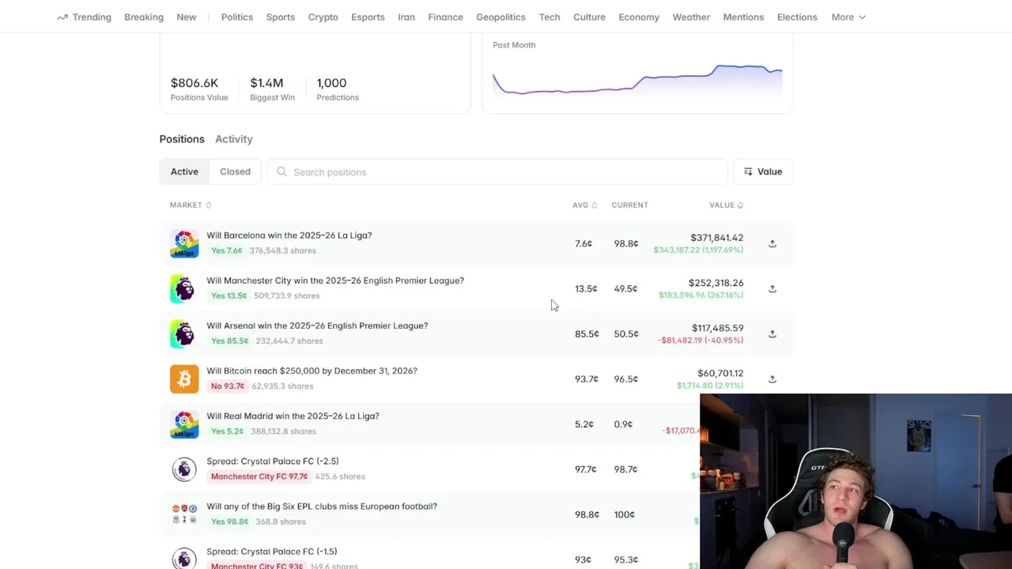Click the search magnifier icon
Image resolution: width=1012 pixels, height=569 pixels.
pyautogui.click(x=281, y=171)
